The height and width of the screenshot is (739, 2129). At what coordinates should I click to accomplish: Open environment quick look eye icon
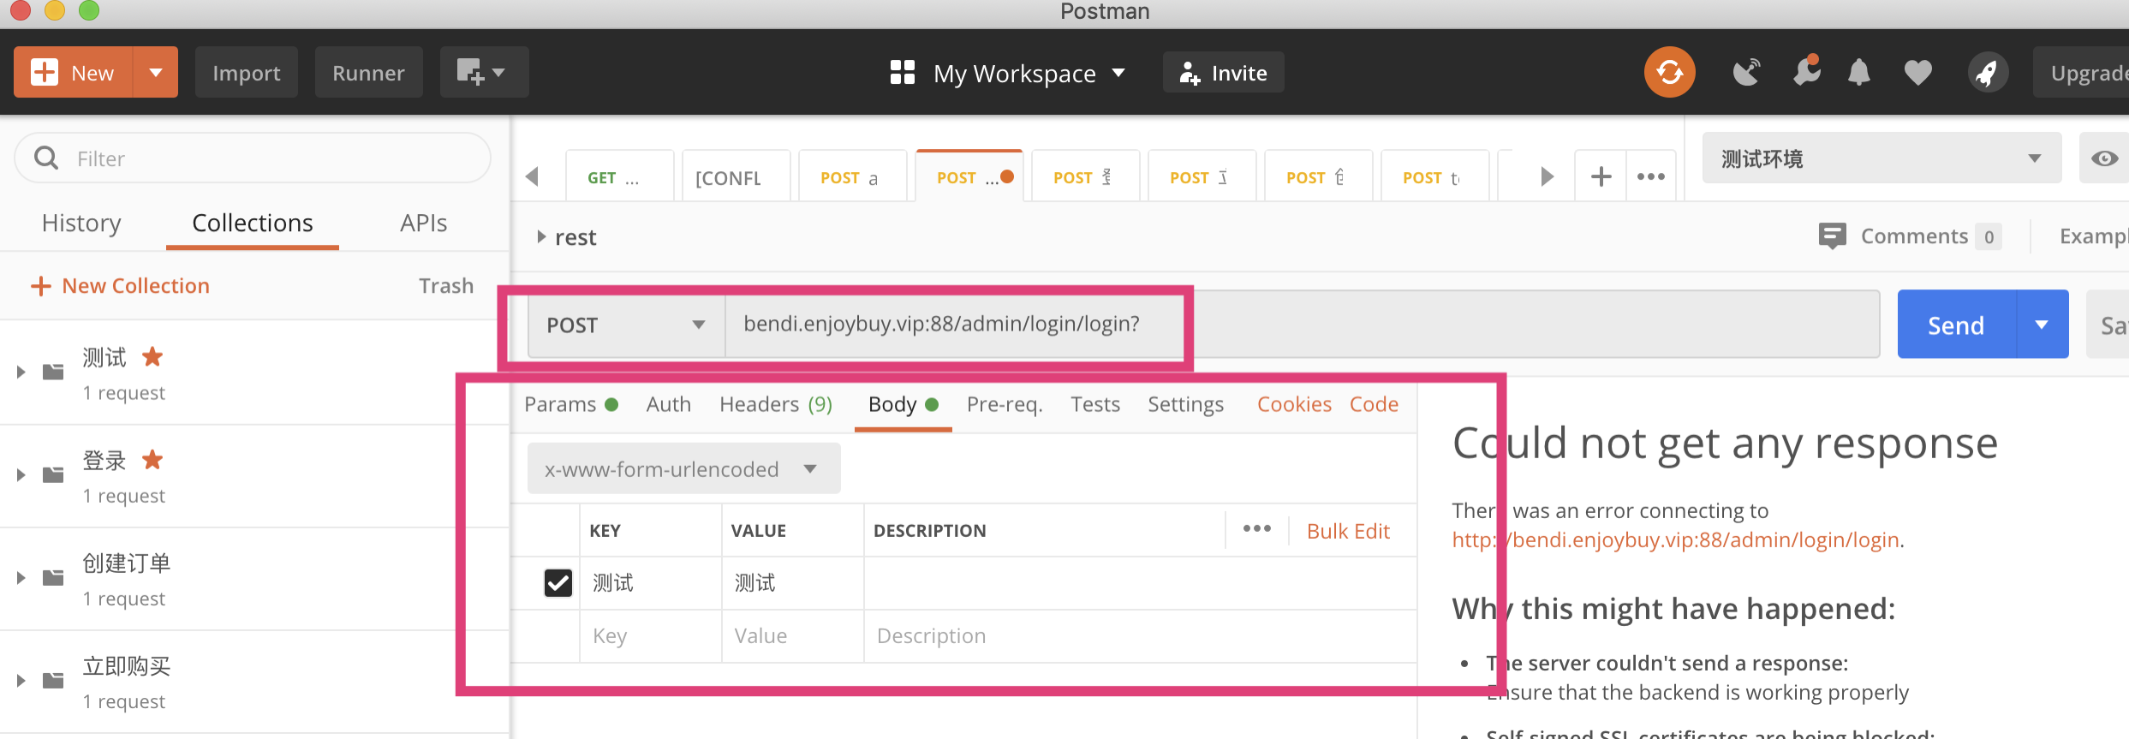(x=2104, y=158)
